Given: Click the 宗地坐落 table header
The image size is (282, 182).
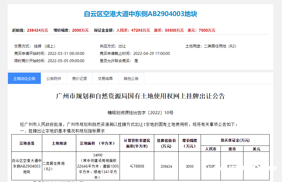Looking at the screenshot, I should (x=27, y=143).
